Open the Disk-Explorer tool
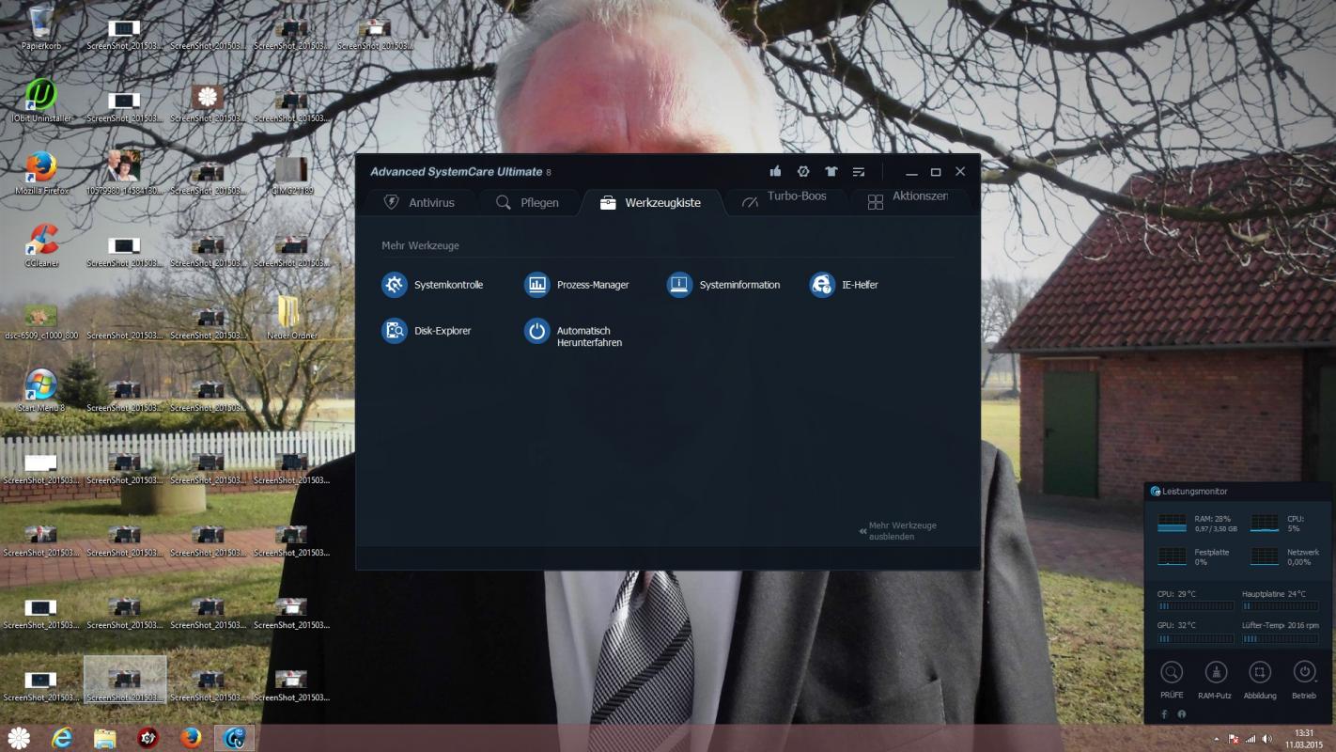This screenshot has width=1336, height=752. pyautogui.click(x=427, y=331)
